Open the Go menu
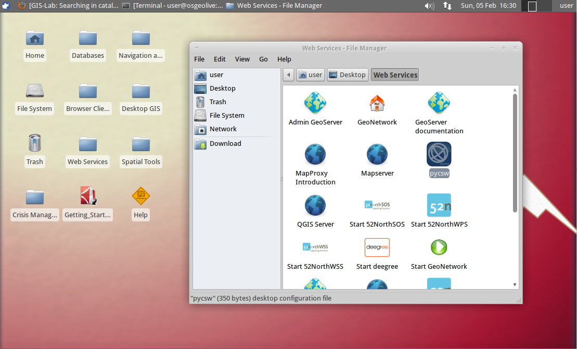This screenshot has width=577, height=349. tap(263, 59)
